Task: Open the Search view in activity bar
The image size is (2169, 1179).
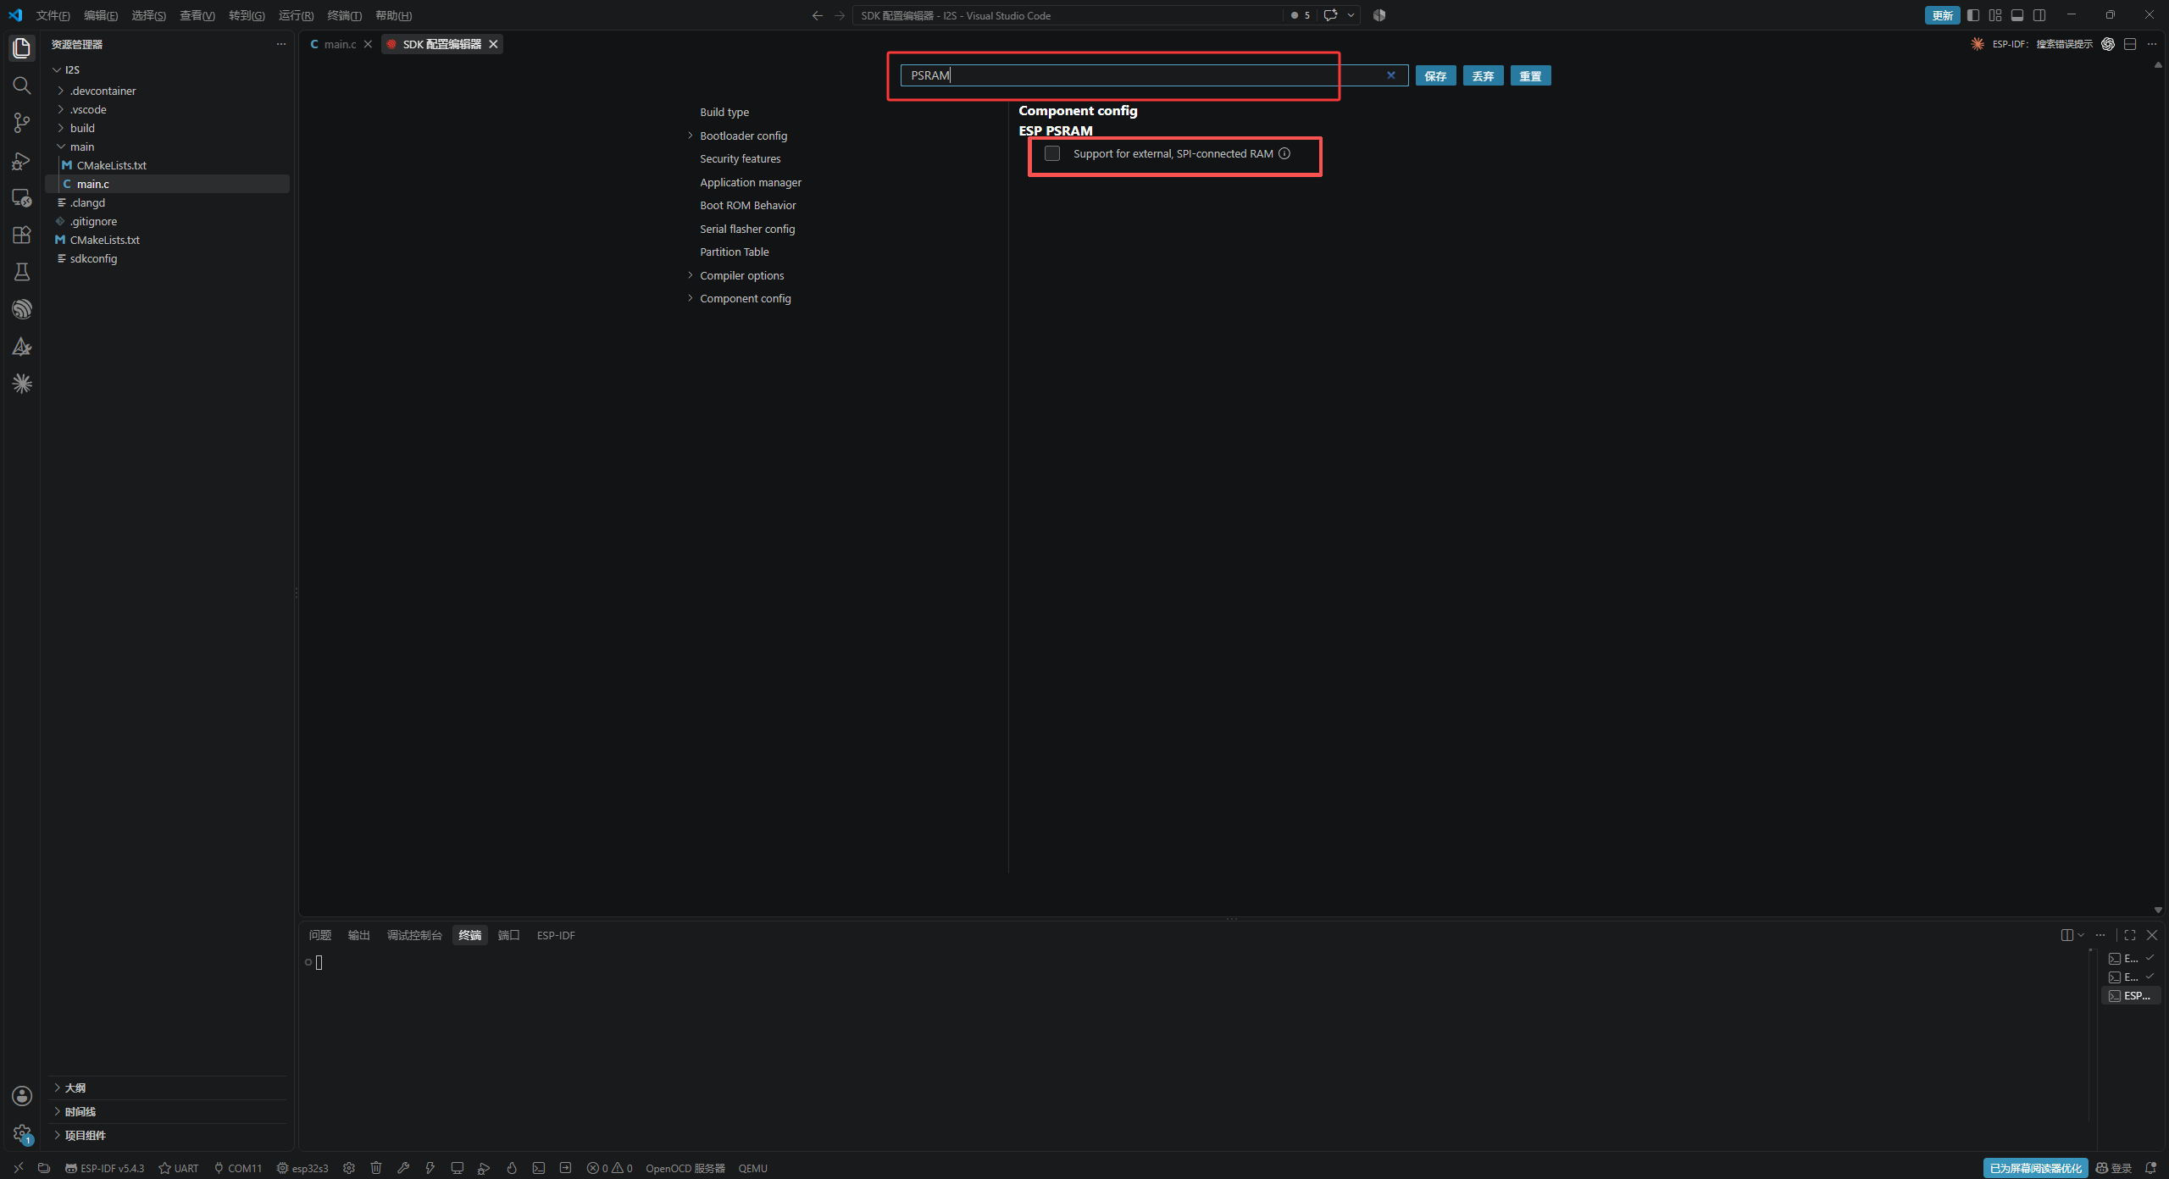Action: (x=22, y=86)
